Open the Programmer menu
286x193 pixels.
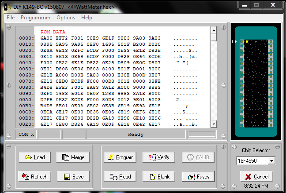[x=35, y=18]
